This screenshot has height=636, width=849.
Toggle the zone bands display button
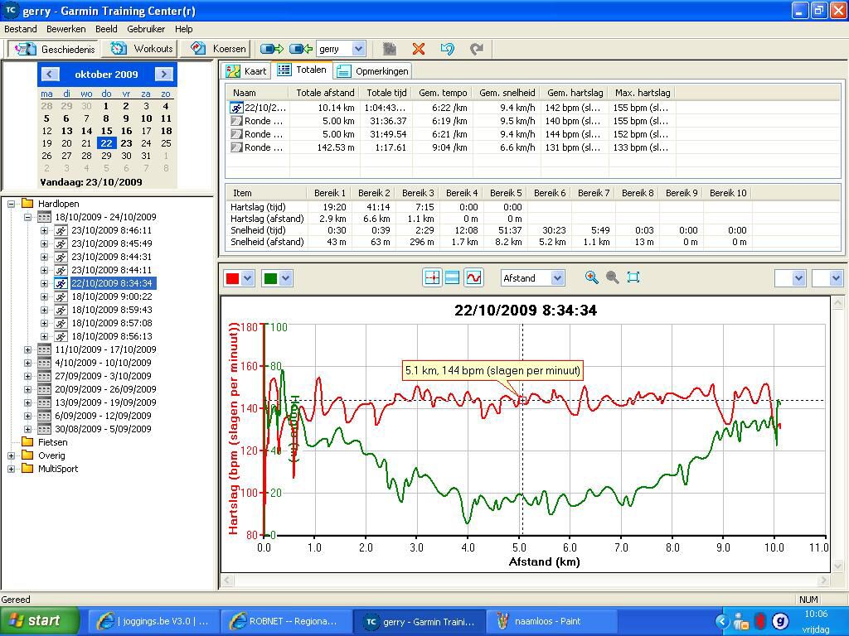(x=452, y=278)
